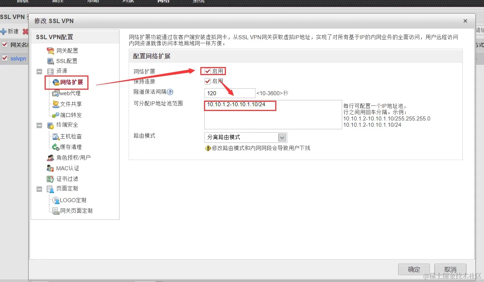Open the 路由模式 dropdown

[246, 137]
